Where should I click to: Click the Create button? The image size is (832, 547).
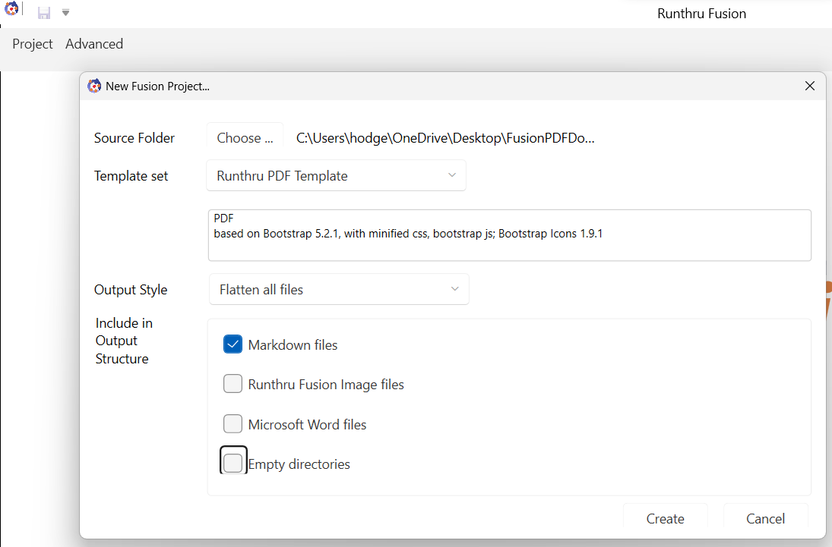[x=665, y=518]
